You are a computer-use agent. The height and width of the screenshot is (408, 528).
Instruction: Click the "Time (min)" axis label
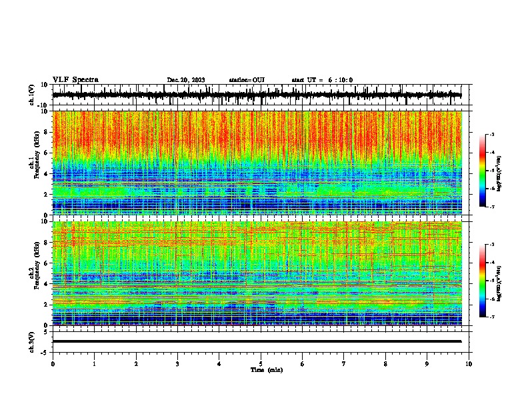coord(267,370)
